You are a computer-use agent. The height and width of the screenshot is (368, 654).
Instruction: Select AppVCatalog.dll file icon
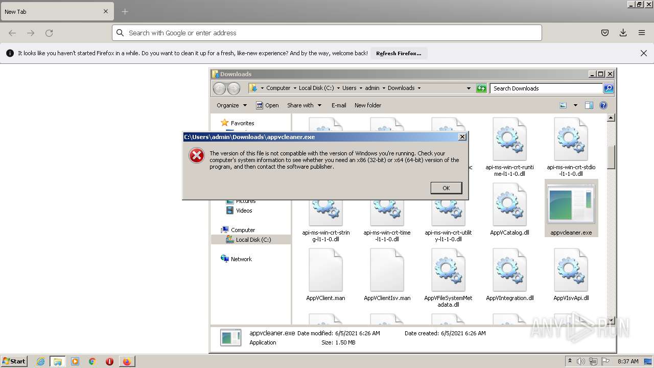509,204
